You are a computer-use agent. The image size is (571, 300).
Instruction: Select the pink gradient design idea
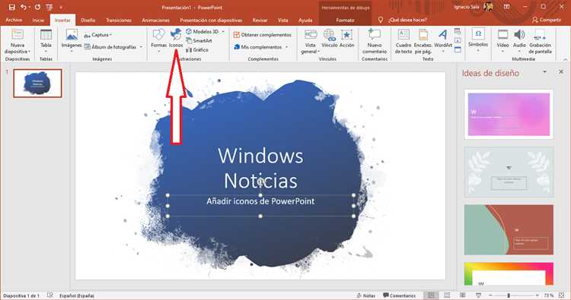509,114
